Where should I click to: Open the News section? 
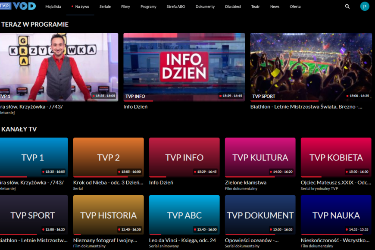(275, 6)
